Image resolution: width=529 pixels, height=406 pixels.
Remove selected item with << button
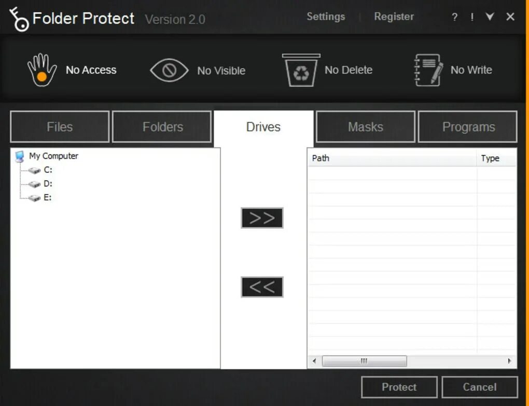pos(262,287)
